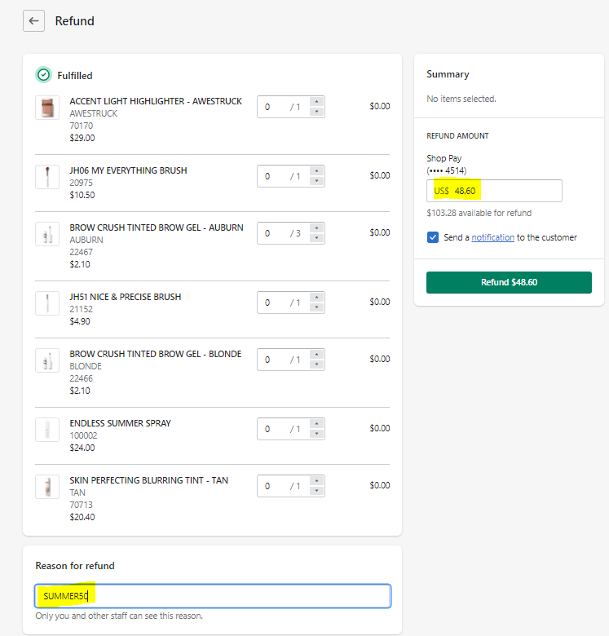
Task: Click the SKU 70170 text
Action: (81, 126)
